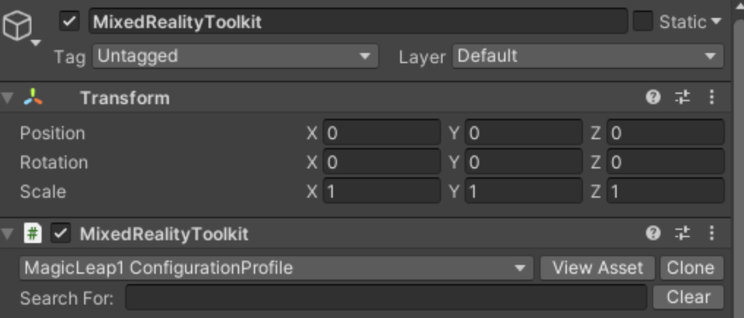This screenshot has width=744, height=318.
Task: Click the Search For input field
Action: [386, 299]
